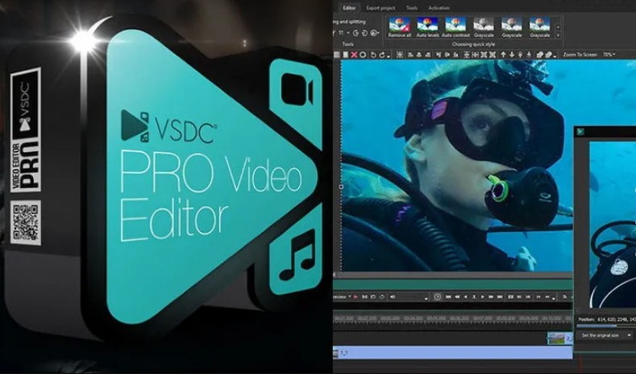Rotate clockwise tool in Tools group

[x=364, y=33]
